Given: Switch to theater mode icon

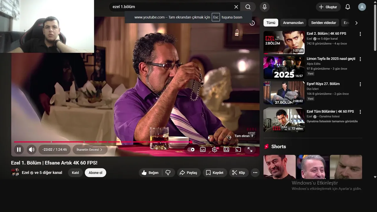Looking at the screenshot, I should click(226, 150).
